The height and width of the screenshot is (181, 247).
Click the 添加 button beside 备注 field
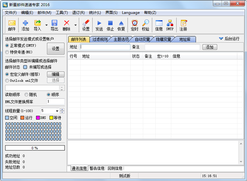(210, 47)
